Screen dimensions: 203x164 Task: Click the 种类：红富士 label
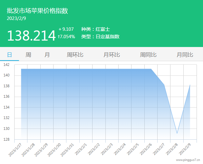point(96,29)
